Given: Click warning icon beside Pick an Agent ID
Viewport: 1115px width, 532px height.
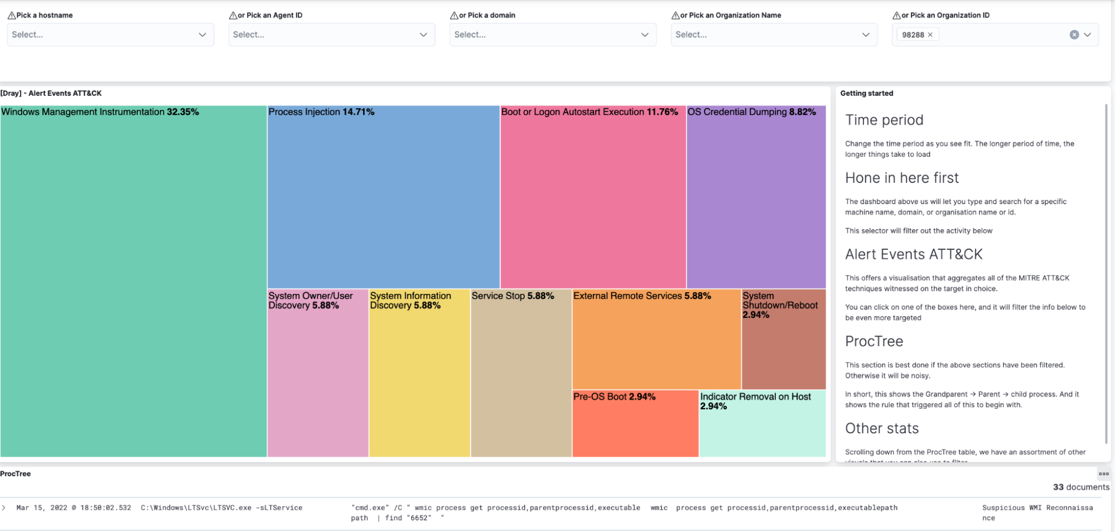Looking at the screenshot, I should (233, 16).
